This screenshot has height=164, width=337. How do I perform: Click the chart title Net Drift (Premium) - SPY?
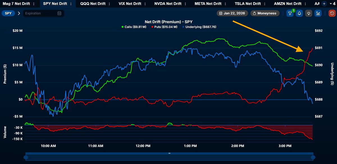click(x=168, y=22)
